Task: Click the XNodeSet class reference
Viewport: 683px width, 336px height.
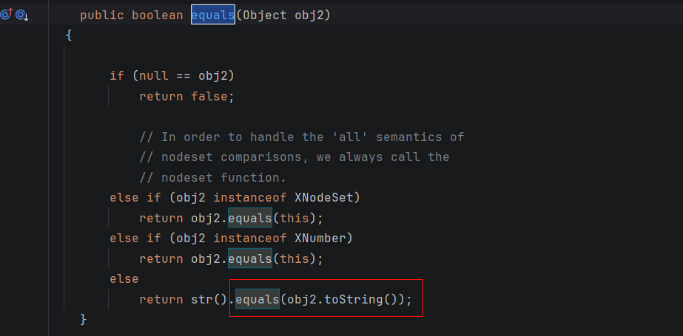Action: tap(326, 198)
